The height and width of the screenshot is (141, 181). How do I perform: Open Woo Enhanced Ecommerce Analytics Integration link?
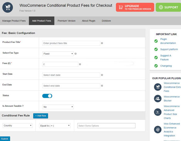172,129
